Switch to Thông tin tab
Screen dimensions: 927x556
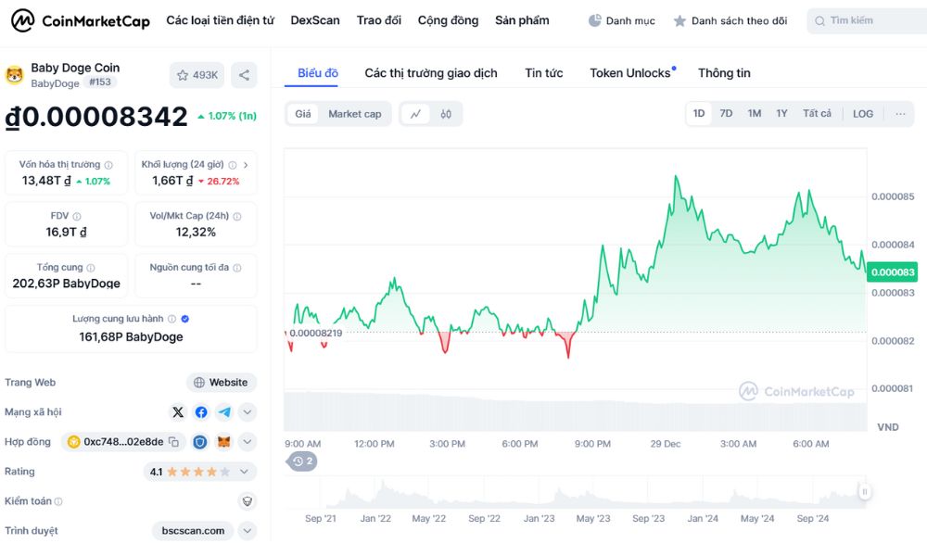(x=724, y=73)
